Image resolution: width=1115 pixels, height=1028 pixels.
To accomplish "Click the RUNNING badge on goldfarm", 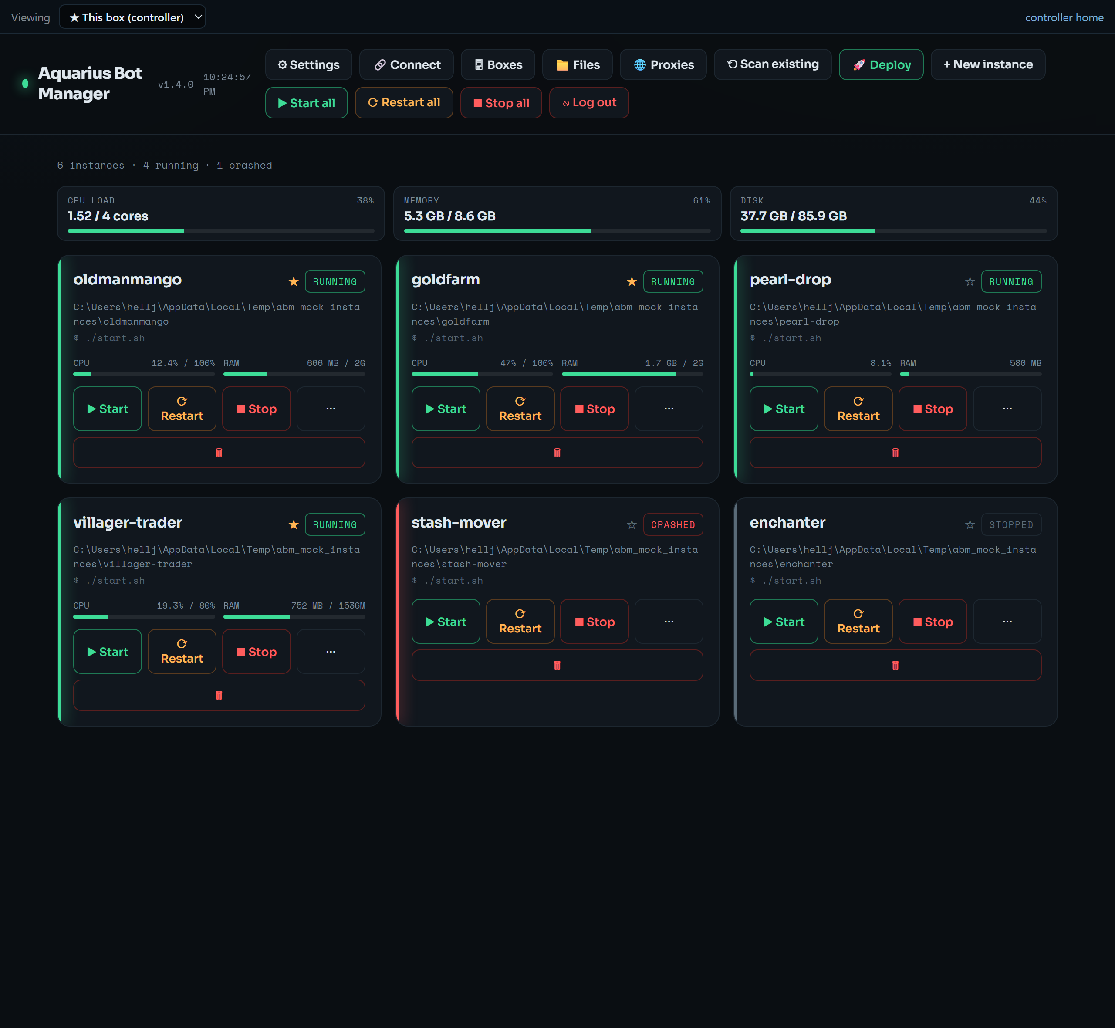I will [673, 281].
